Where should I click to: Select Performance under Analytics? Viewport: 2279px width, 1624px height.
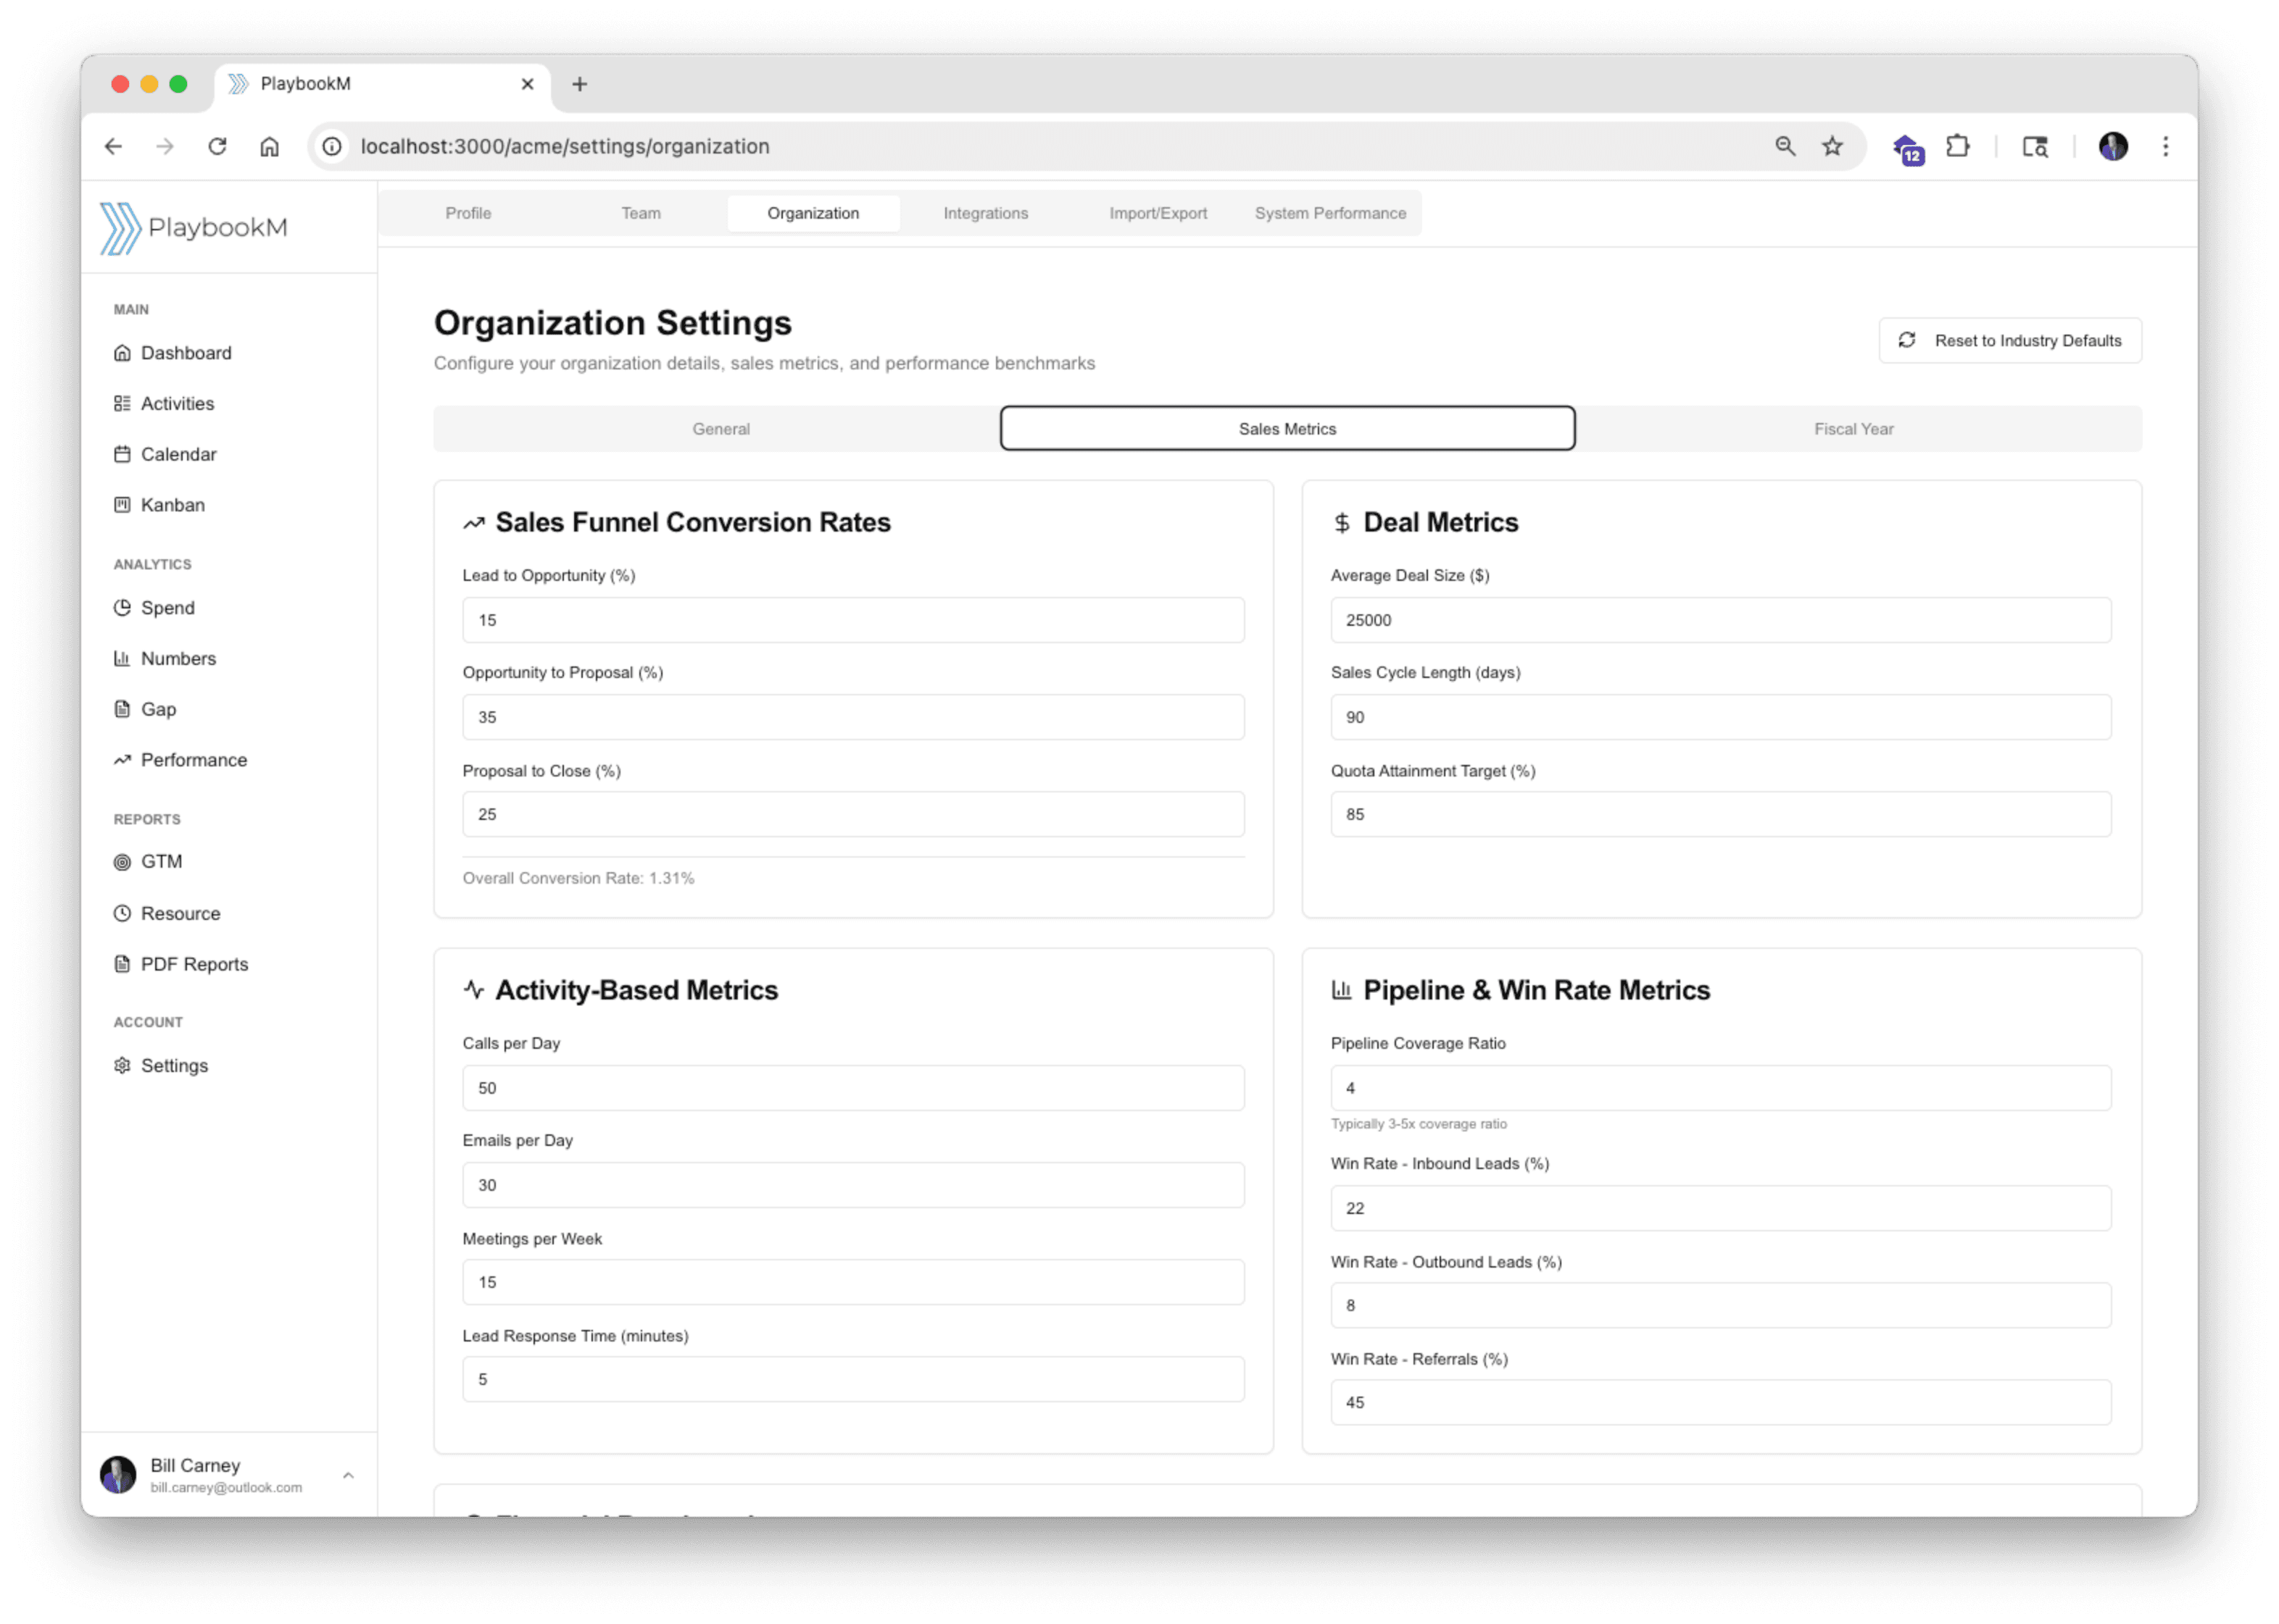193,760
